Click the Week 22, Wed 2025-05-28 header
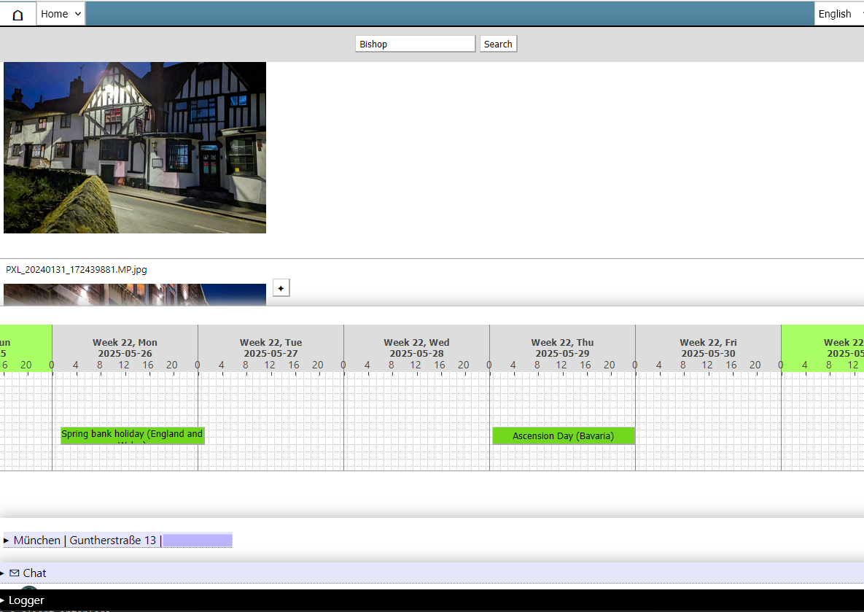This screenshot has width=864, height=612. [x=416, y=348]
